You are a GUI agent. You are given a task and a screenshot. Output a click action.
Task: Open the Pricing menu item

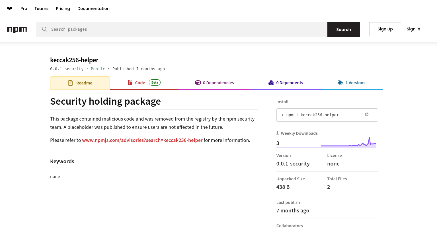[x=63, y=9]
